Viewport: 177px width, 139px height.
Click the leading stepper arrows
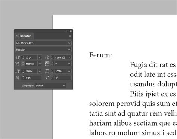pyautogui.click(x=52, y=57)
